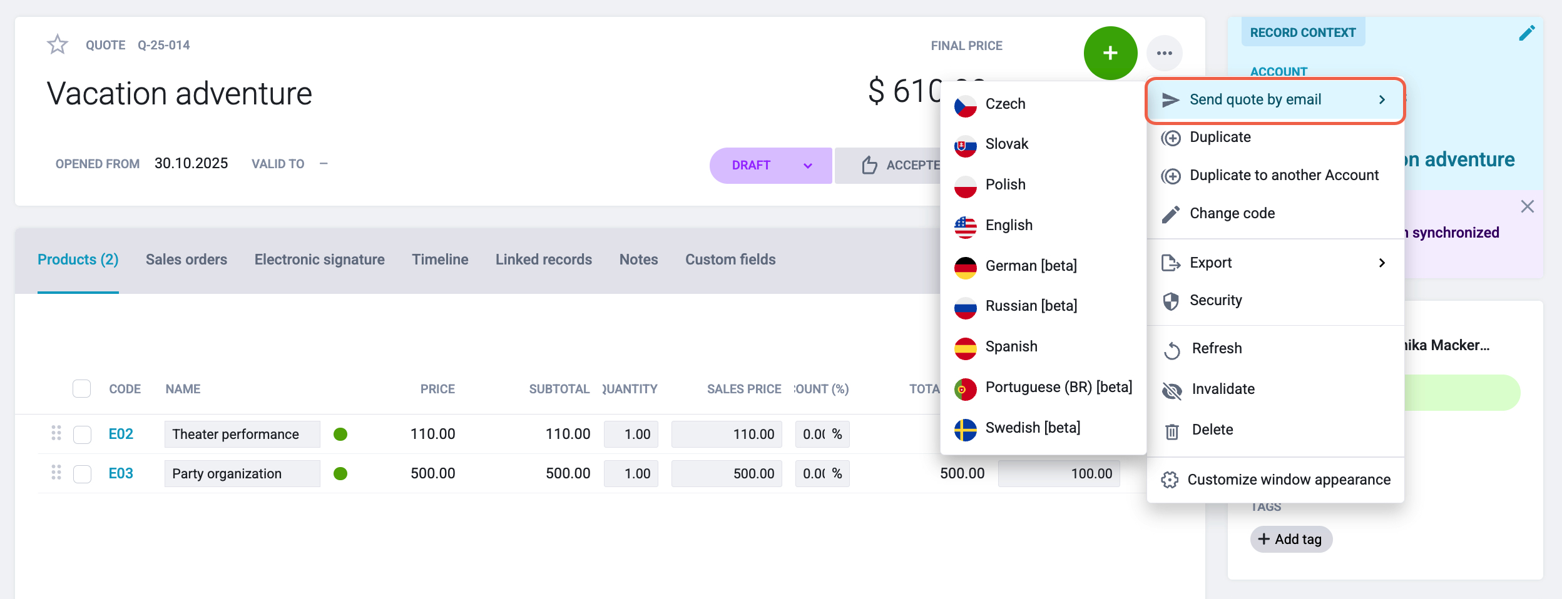Switch to the Products (2) tab
This screenshot has height=599, width=1562.
click(78, 259)
